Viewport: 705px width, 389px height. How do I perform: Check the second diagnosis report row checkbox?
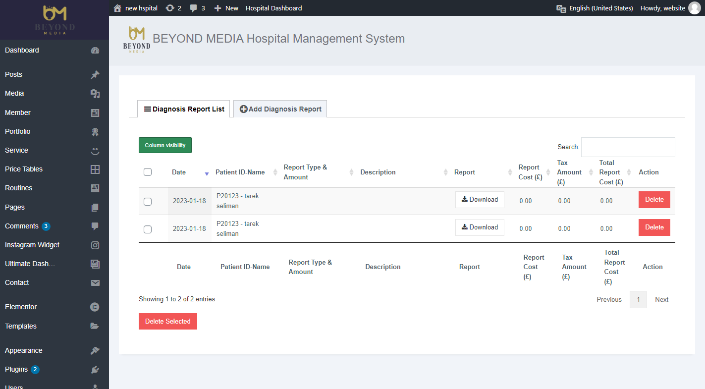pyautogui.click(x=148, y=229)
